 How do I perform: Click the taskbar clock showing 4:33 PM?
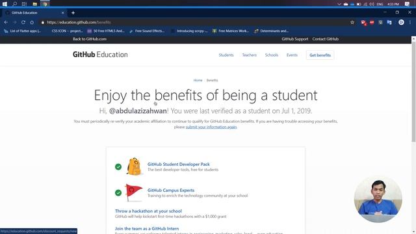[x=393, y=4]
